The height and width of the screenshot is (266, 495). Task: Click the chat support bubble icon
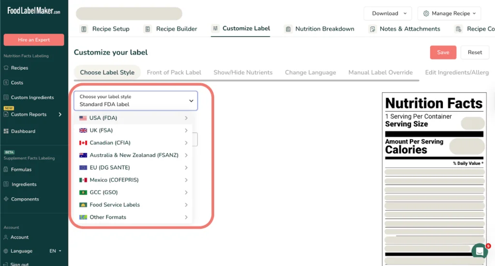[479, 251]
